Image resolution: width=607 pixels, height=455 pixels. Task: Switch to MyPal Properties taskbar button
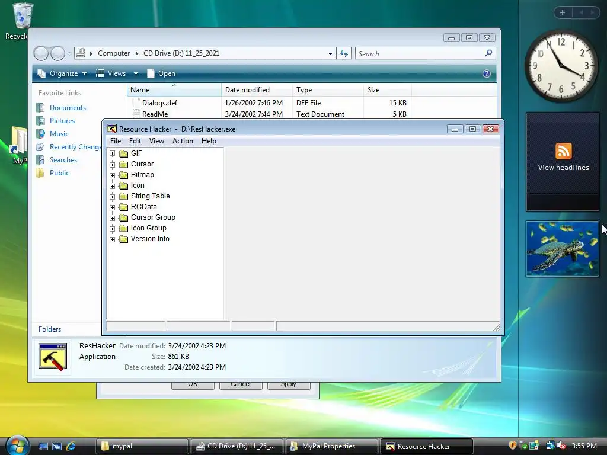[x=332, y=446]
